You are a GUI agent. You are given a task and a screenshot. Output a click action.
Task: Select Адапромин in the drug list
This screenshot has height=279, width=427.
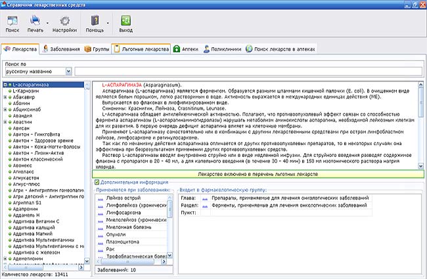[26, 209]
